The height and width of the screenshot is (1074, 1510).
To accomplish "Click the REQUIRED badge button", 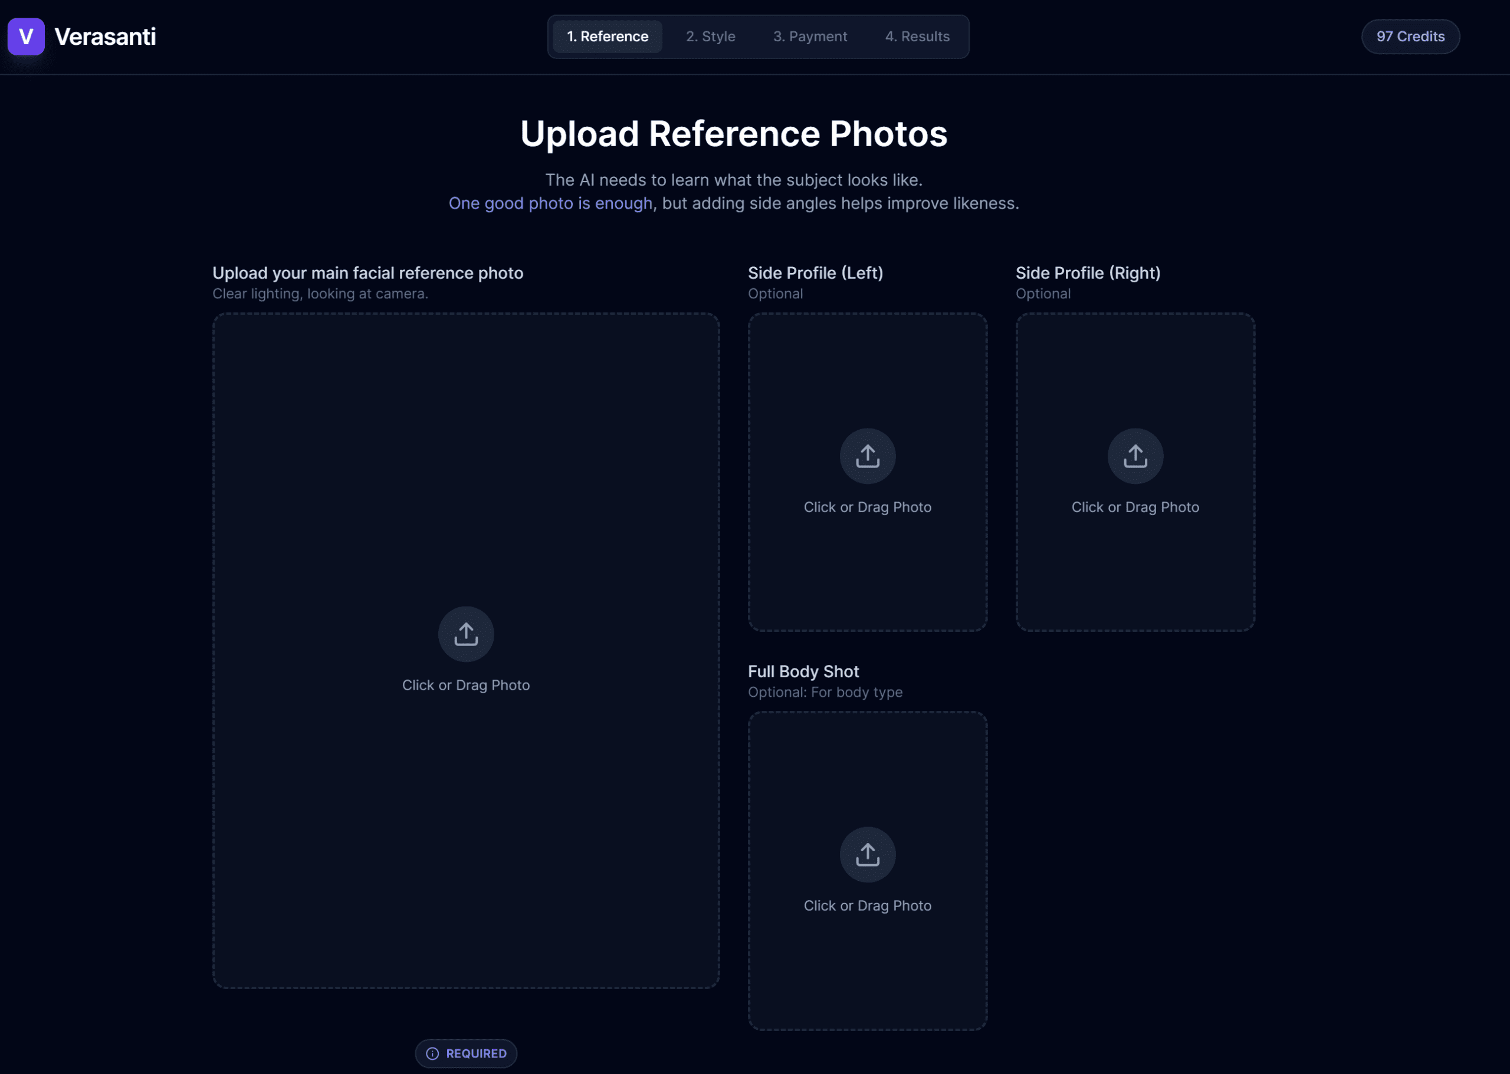I will [x=466, y=1053].
